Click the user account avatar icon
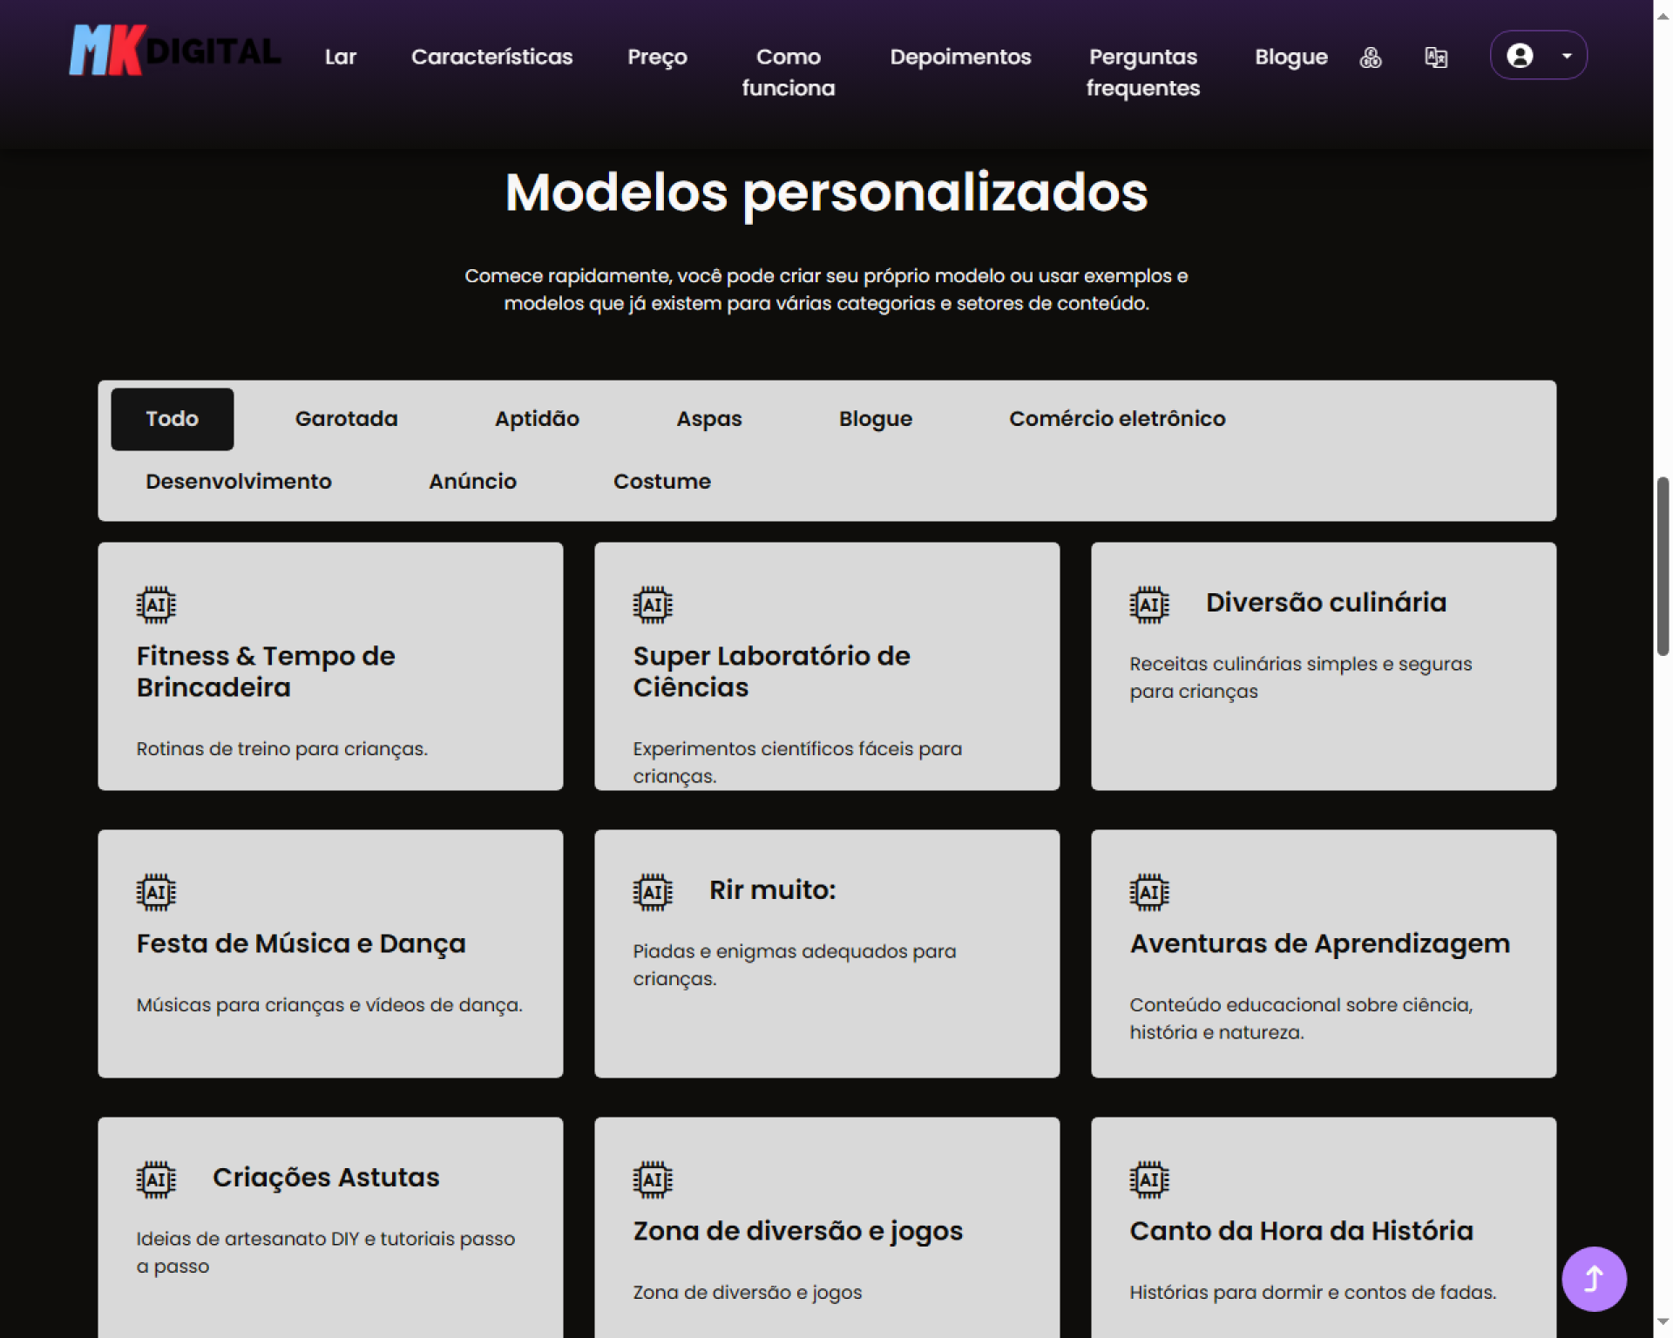This screenshot has width=1673, height=1338. click(1520, 56)
